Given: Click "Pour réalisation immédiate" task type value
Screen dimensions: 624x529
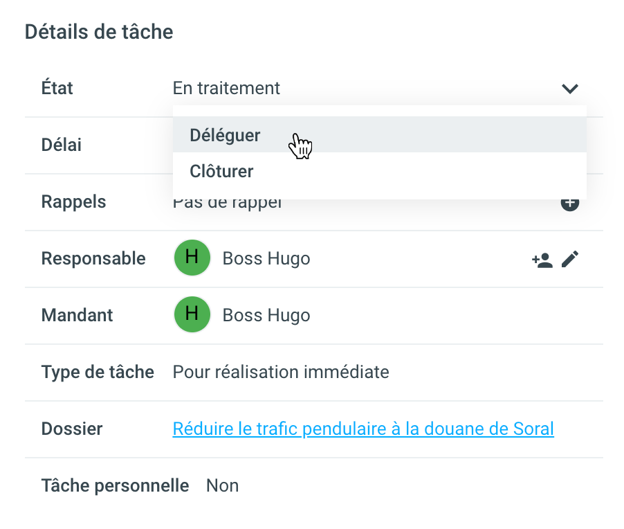Looking at the screenshot, I should click(x=281, y=373).
